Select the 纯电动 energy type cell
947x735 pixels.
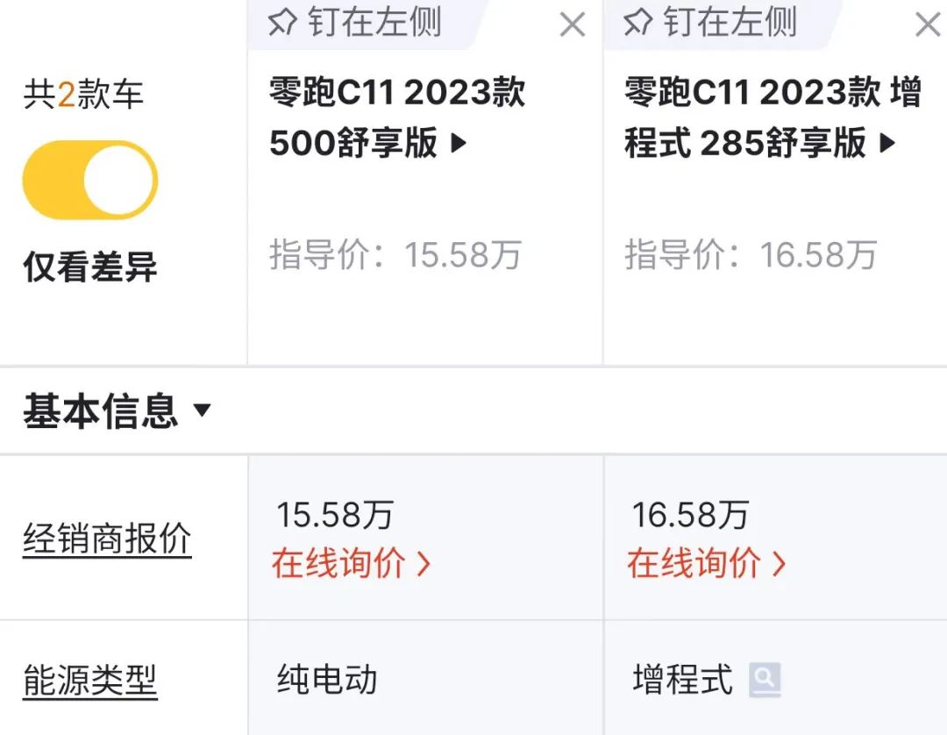pyautogui.click(x=327, y=680)
